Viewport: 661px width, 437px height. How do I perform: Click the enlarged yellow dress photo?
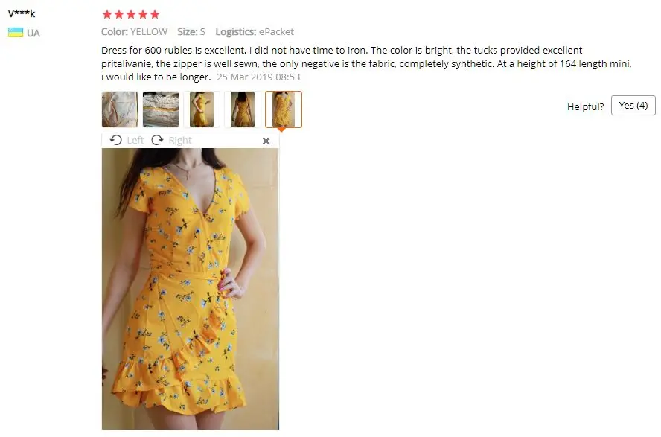point(190,289)
